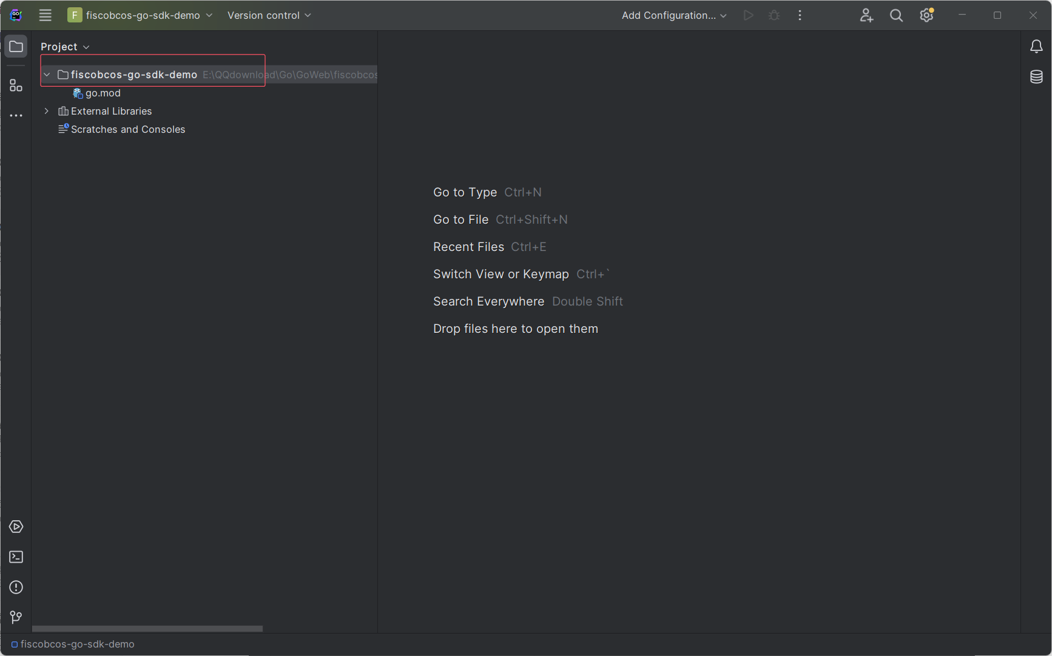Screen dimensions: 1052x656
Task: Open the Terminal tool window icon
Action: [x=16, y=557]
